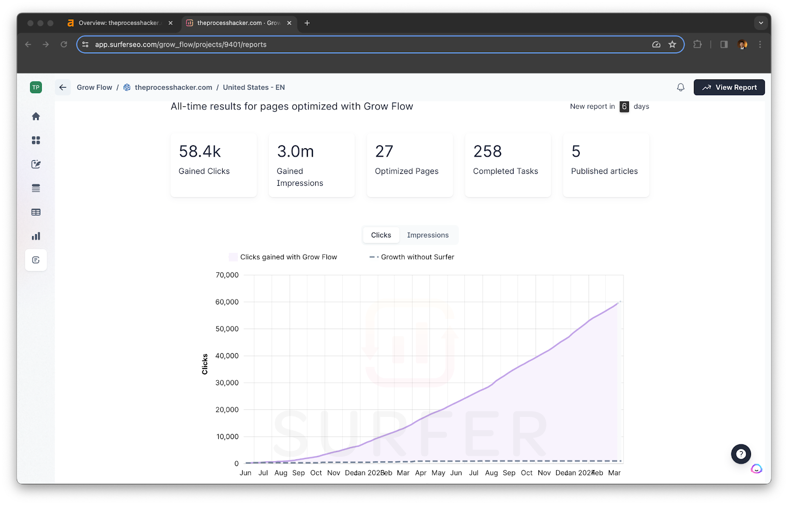The height and width of the screenshot is (505, 788).
Task: Open the Grow Flow breadcrumb link
Action: [95, 87]
